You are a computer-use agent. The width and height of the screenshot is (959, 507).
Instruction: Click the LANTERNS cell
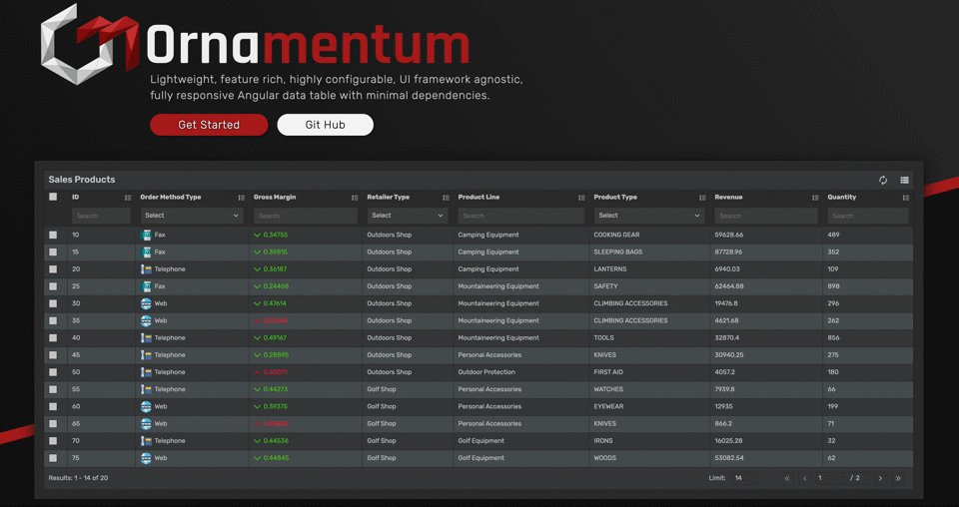pos(609,269)
